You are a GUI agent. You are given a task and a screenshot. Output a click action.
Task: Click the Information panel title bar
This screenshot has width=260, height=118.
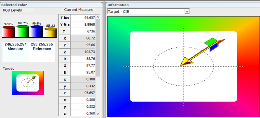(183, 5)
